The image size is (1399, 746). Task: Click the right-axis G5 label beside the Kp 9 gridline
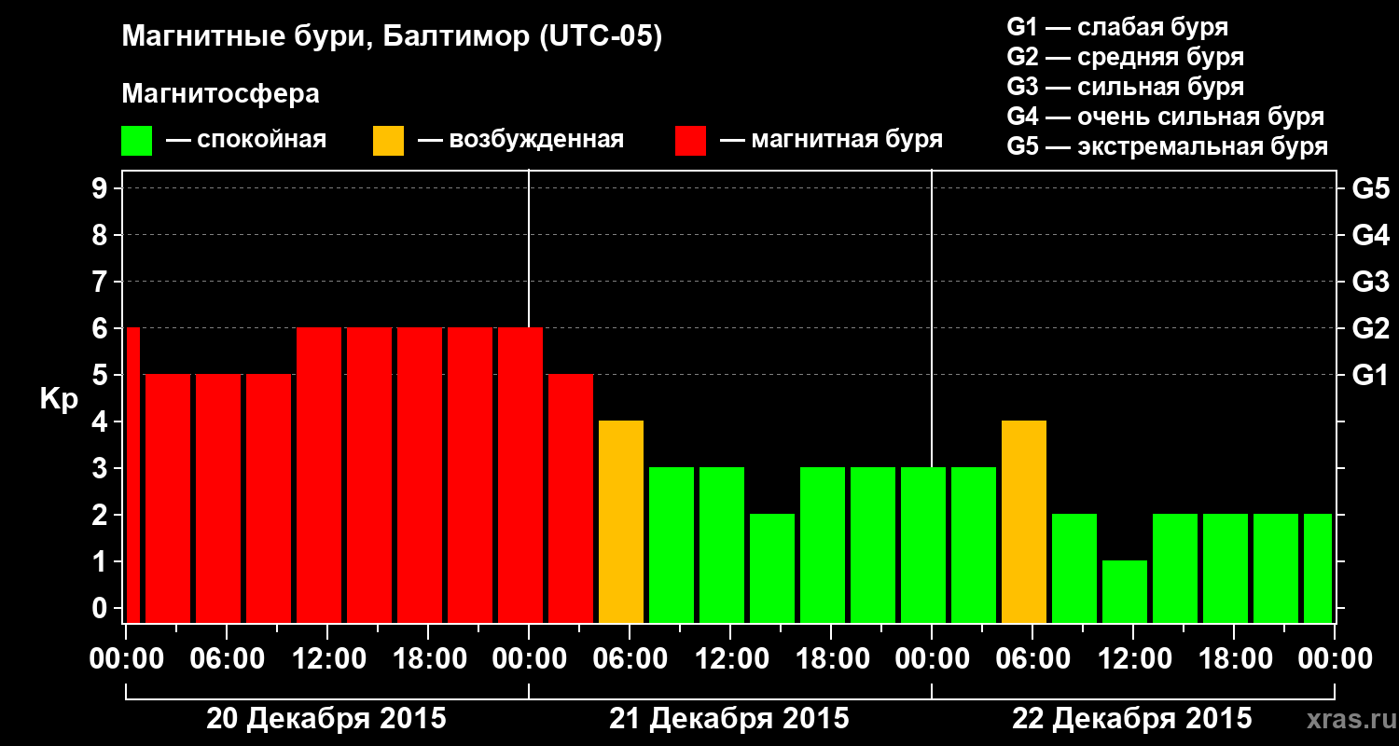[1370, 188]
